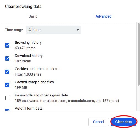The image size is (140, 130).
Task: Toggle the Autofill form data checkbox
Action: click(x=7, y=110)
